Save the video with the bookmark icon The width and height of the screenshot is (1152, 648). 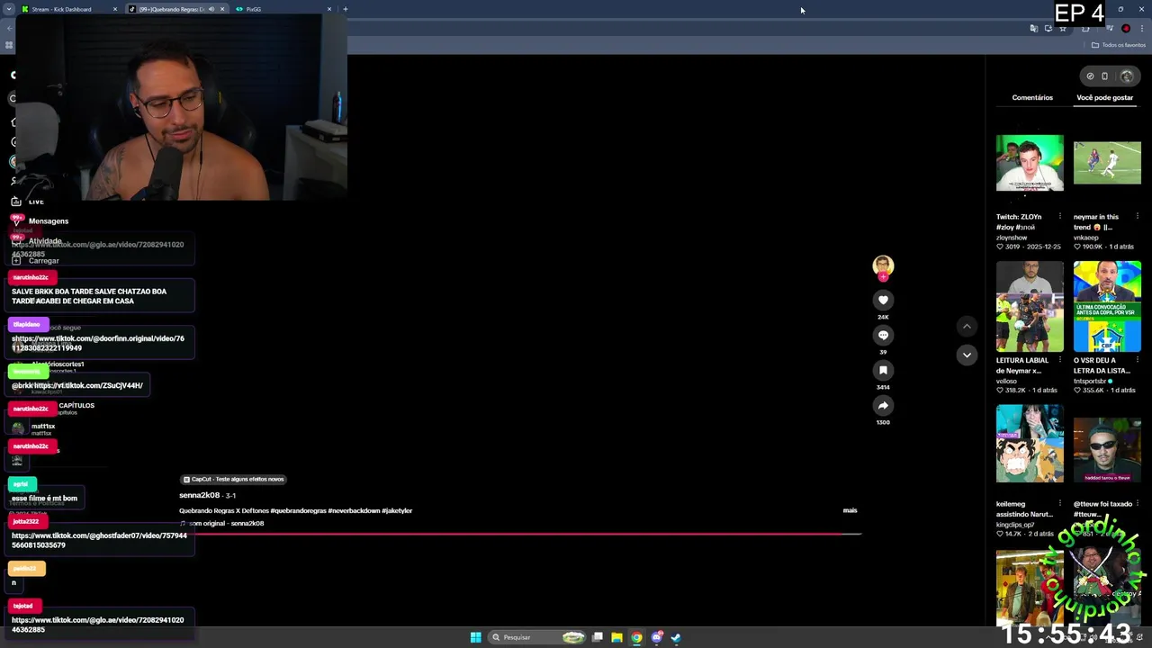coord(883,370)
